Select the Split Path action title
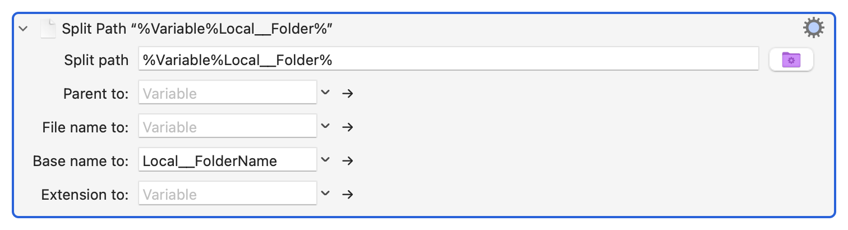 [x=198, y=29]
